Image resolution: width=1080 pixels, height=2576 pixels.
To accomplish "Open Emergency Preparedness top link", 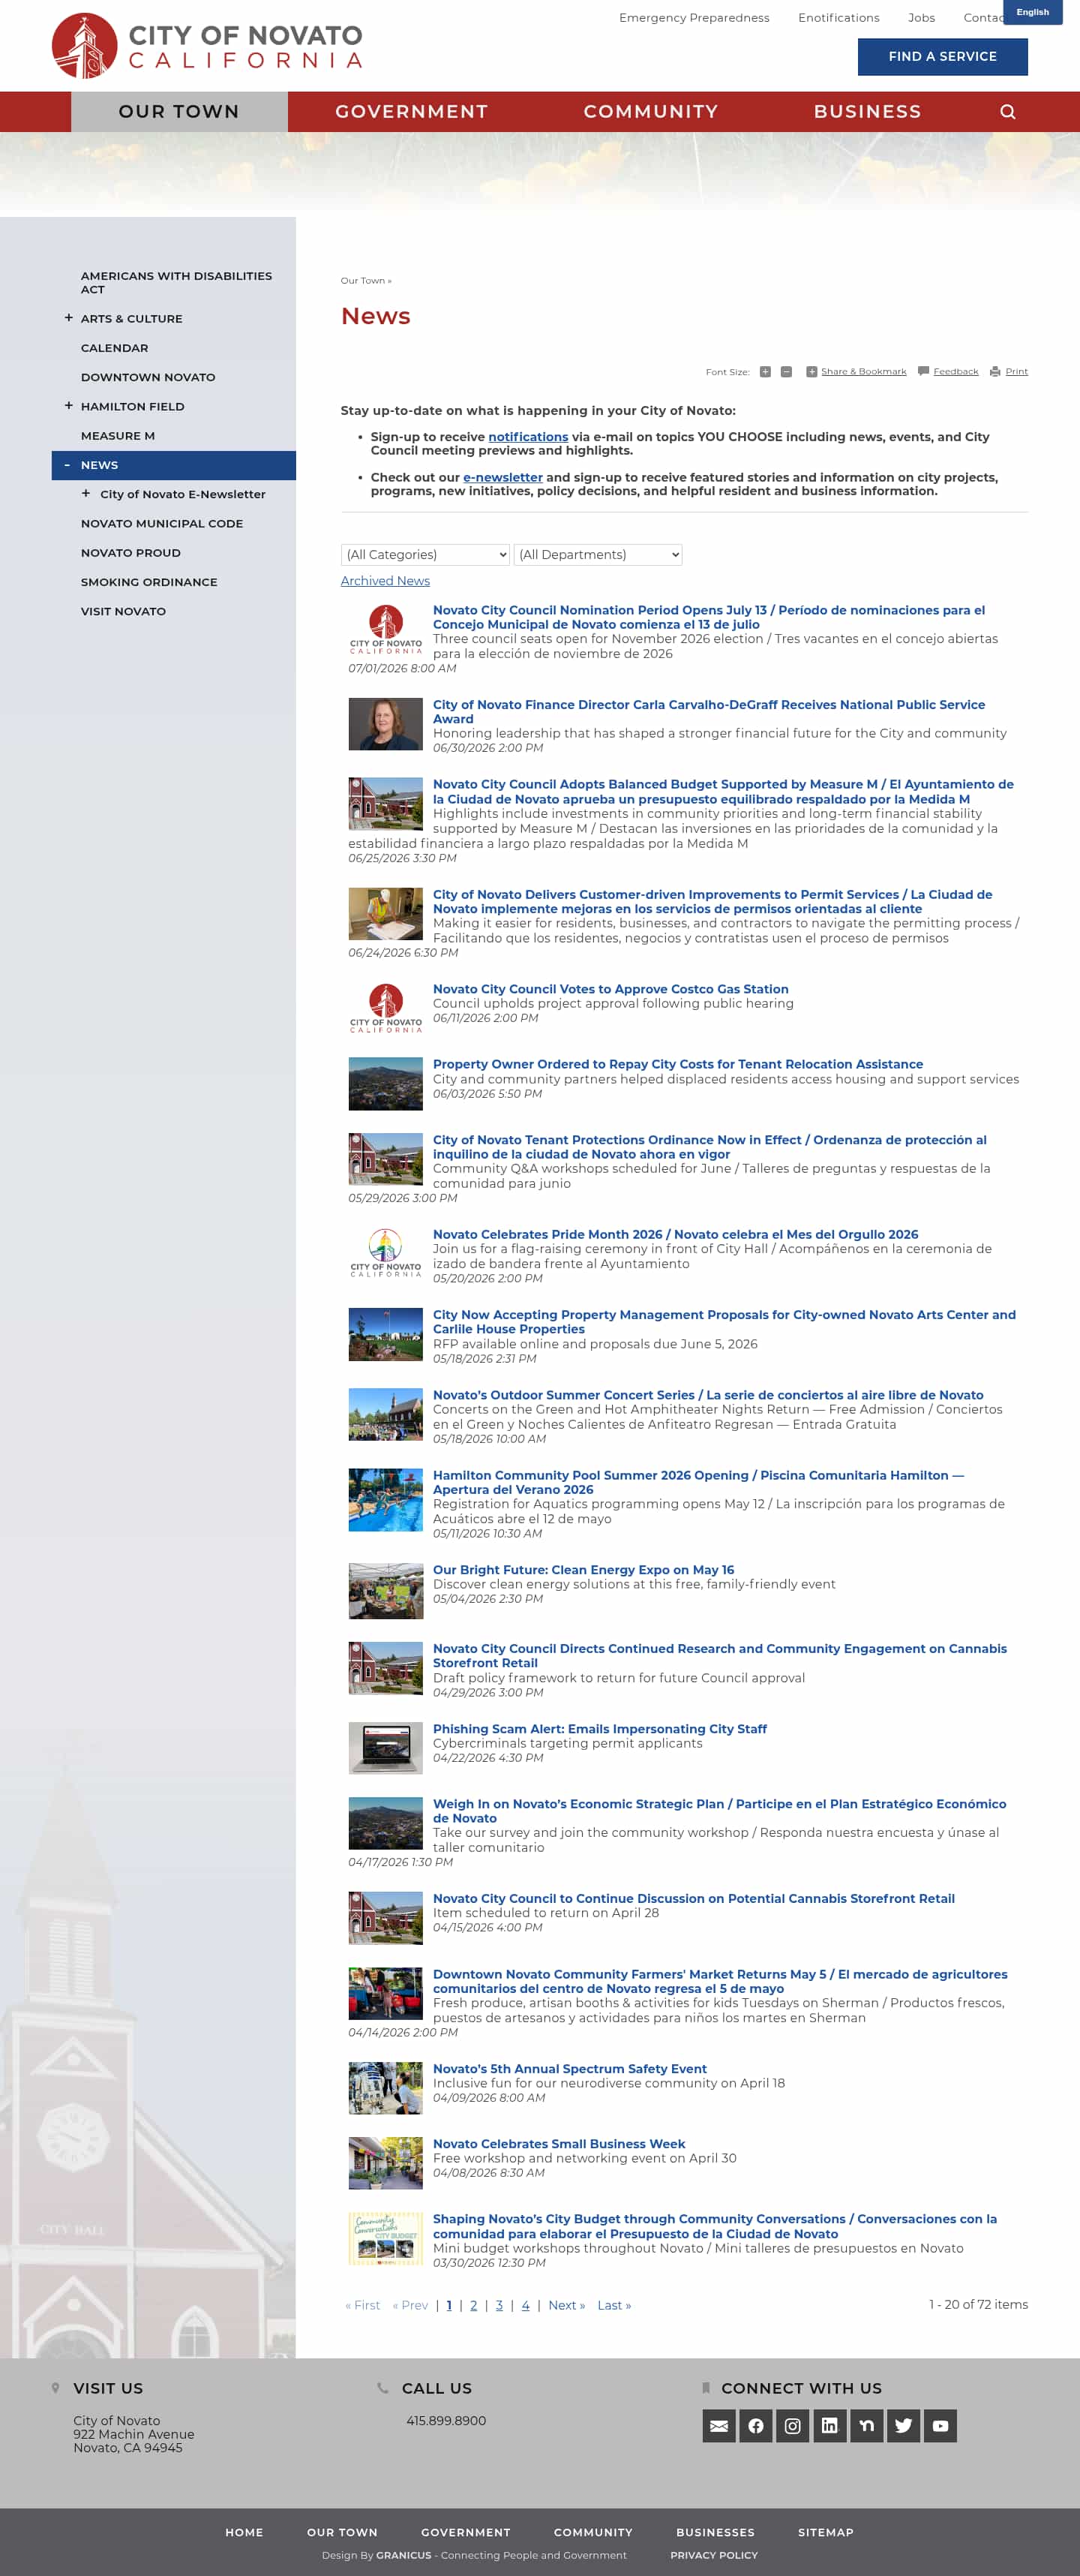I will coord(693,18).
